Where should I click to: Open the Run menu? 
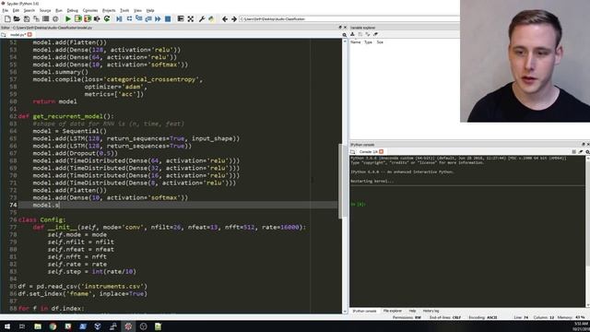(x=59, y=10)
